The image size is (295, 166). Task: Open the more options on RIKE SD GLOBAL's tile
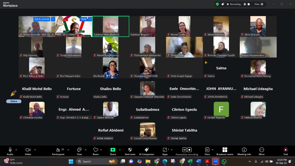pos(90,19)
